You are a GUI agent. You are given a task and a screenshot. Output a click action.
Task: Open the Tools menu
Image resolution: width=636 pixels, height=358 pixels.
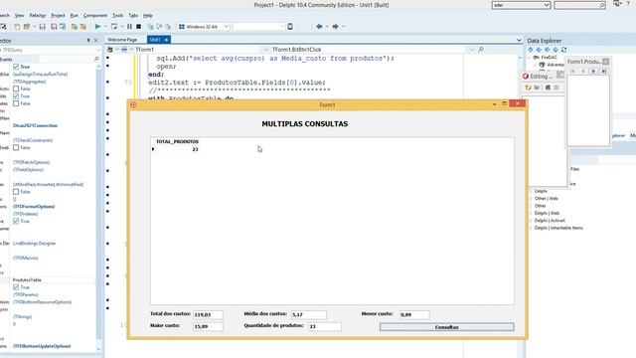117,16
